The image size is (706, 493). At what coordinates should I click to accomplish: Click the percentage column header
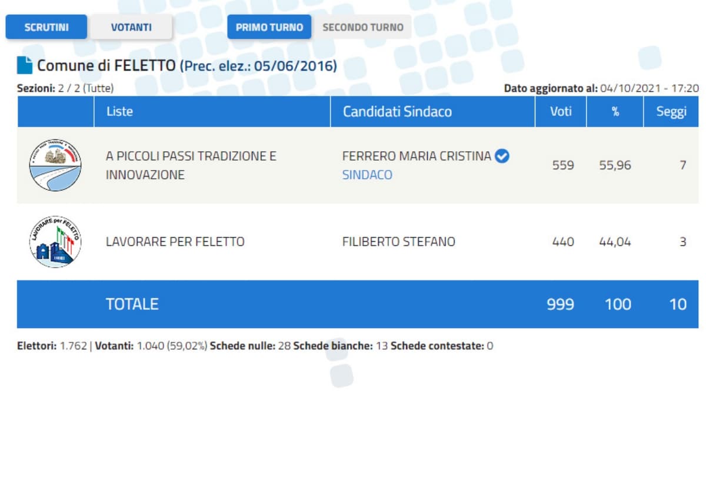(615, 112)
